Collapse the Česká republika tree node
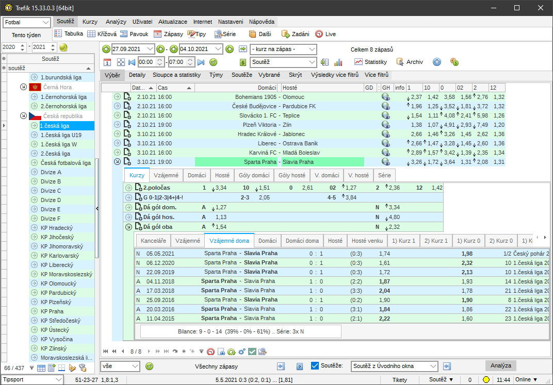 pyautogui.click(x=23, y=115)
